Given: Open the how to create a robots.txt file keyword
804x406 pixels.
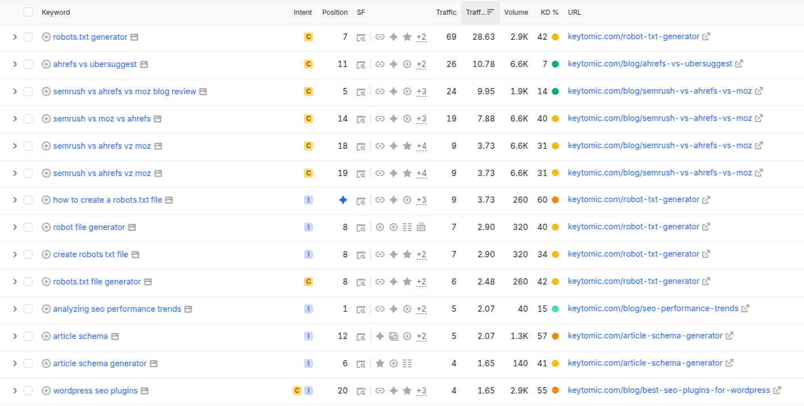Looking at the screenshot, I should click(107, 200).
